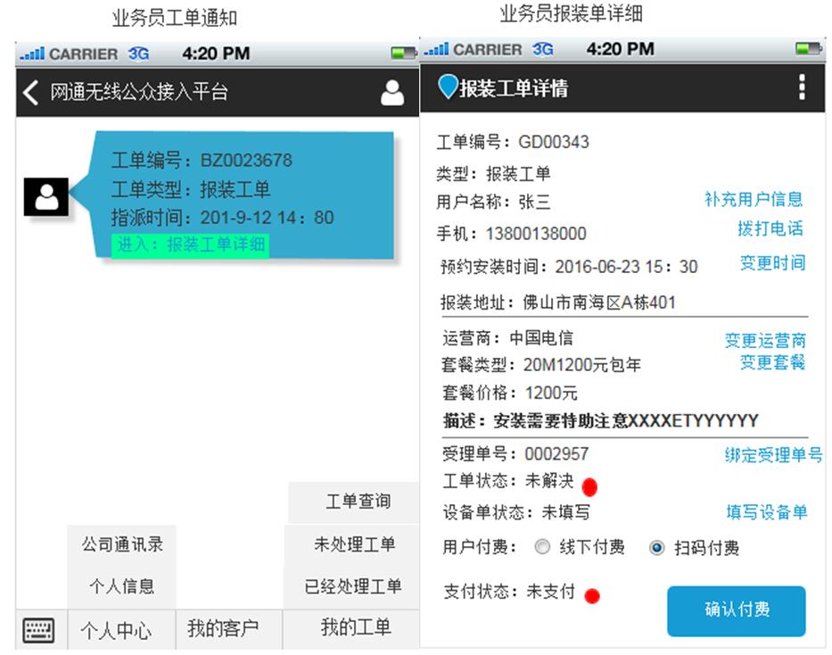Click the 拨打电话 link
Viewport: 832px width, 655px height.
[770, 228]
